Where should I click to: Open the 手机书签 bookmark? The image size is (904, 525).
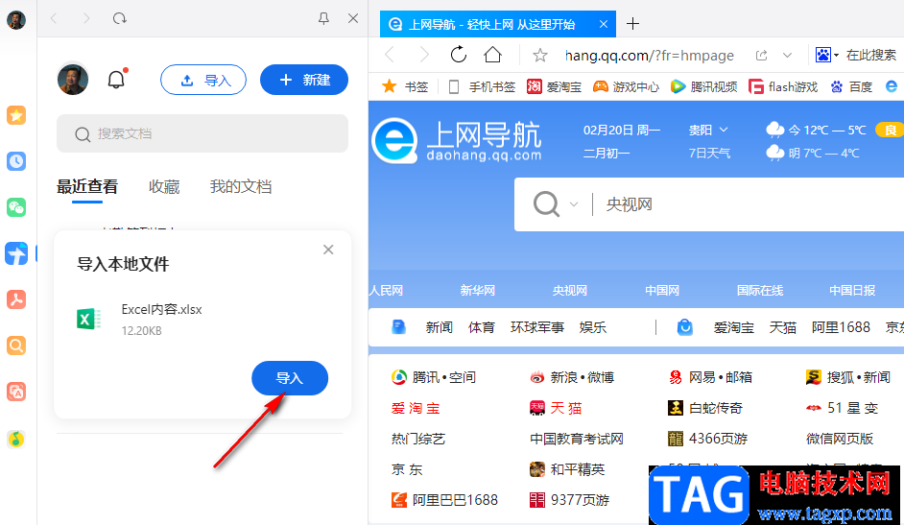coord(482,86)
